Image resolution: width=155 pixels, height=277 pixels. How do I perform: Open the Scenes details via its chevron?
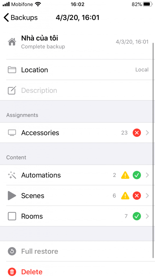click(x=147, y=196)
